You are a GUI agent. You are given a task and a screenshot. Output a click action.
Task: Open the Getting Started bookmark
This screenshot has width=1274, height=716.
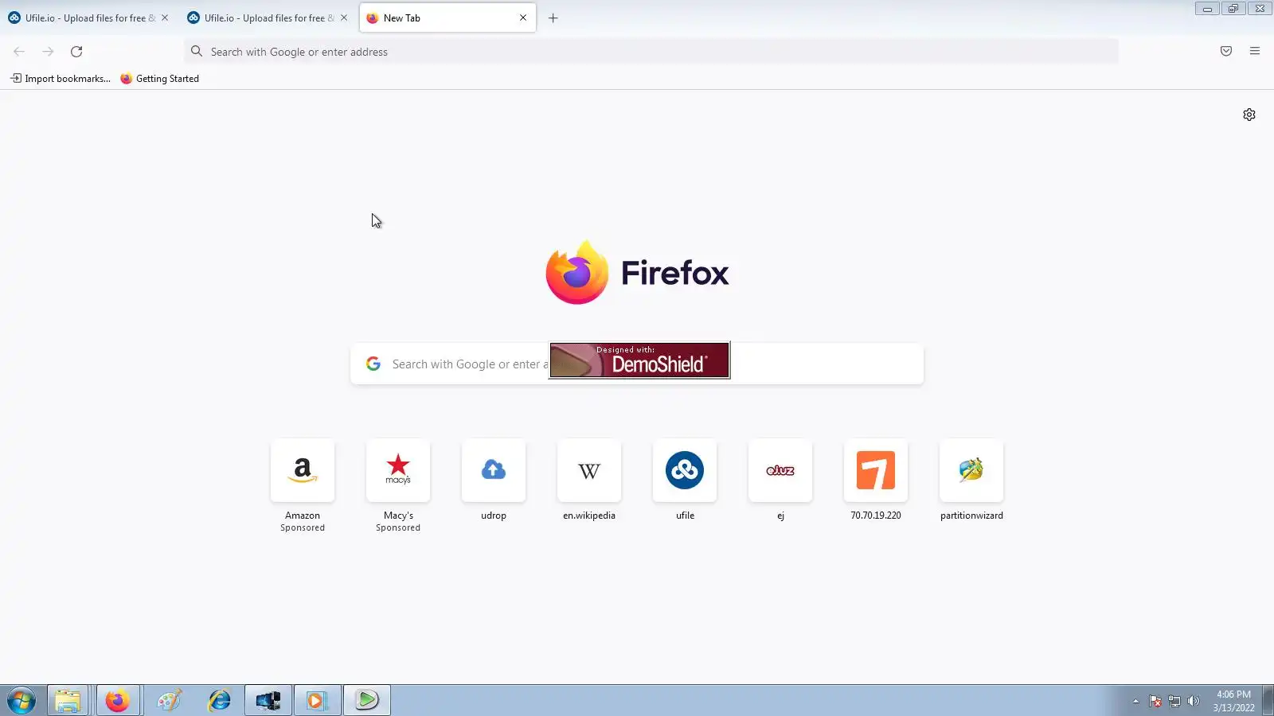tap(159, 78)
